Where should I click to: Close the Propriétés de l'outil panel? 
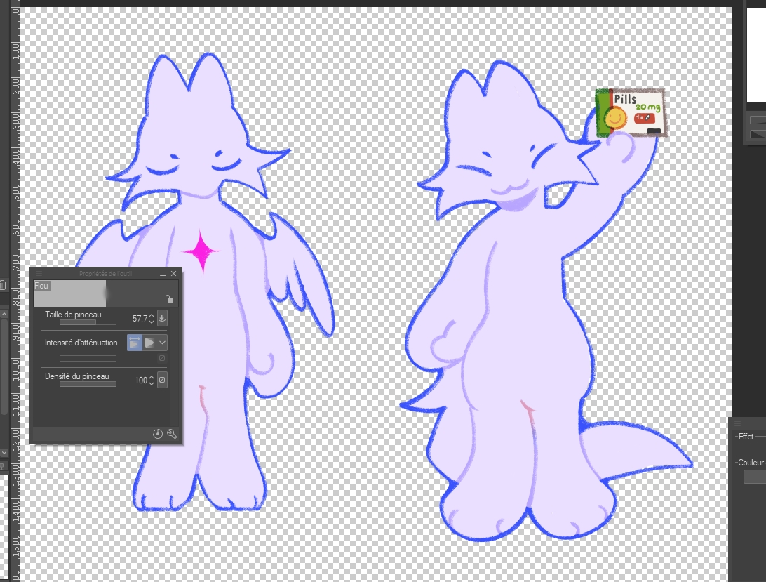coord(173,274)
